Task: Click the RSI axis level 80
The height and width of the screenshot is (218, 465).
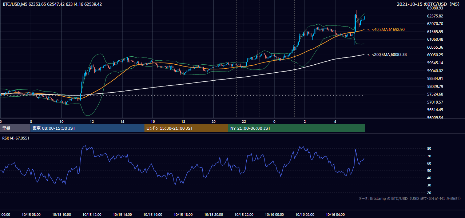Action: point(429,149)
